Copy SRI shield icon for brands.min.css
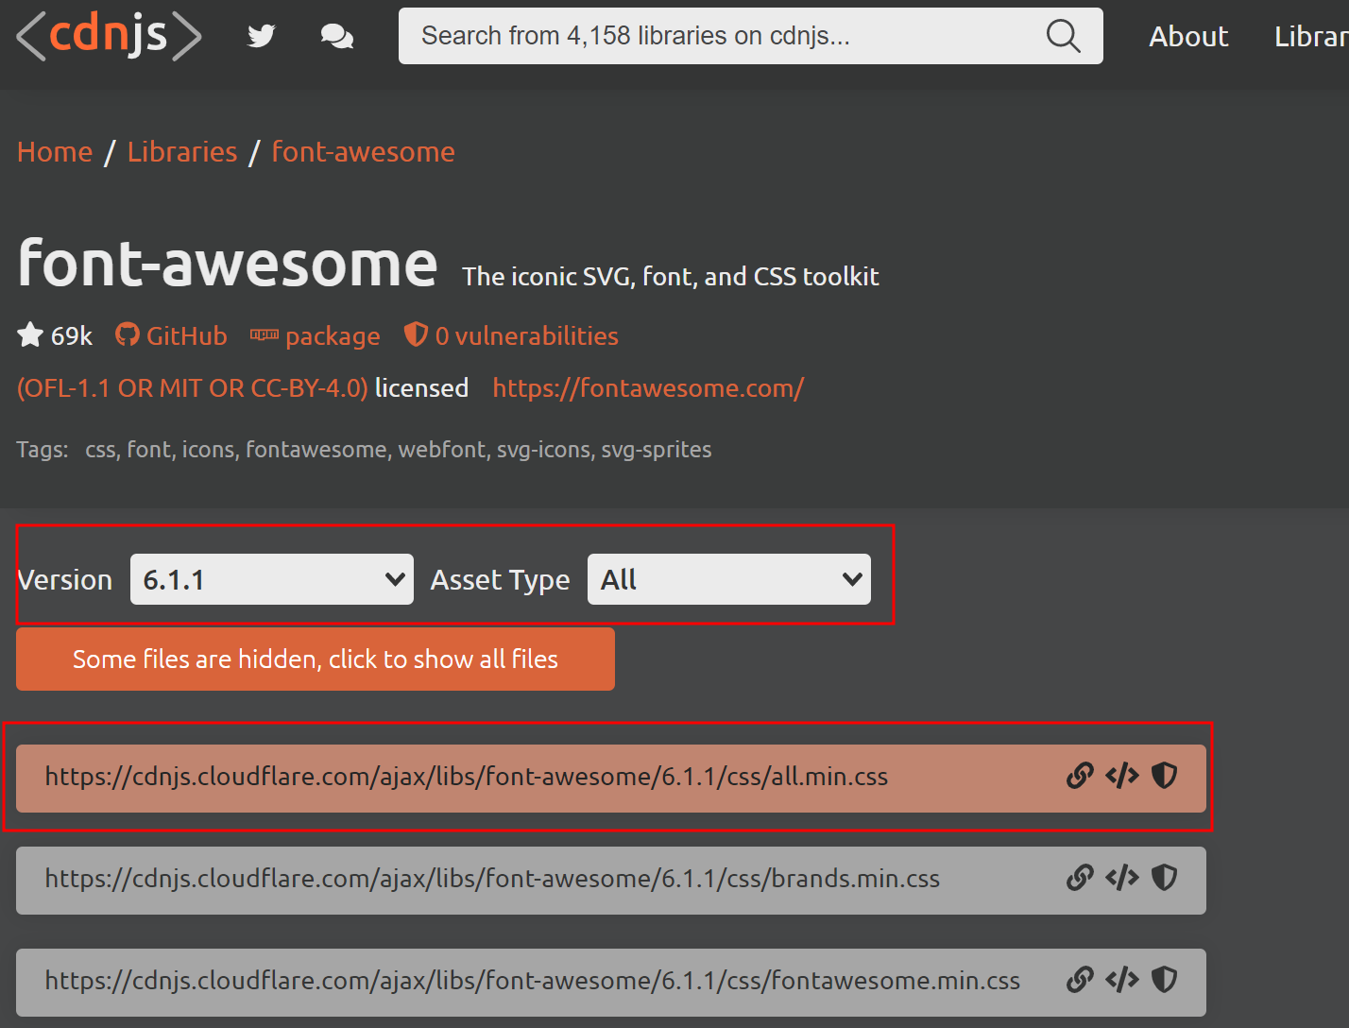 (1165, 878)
